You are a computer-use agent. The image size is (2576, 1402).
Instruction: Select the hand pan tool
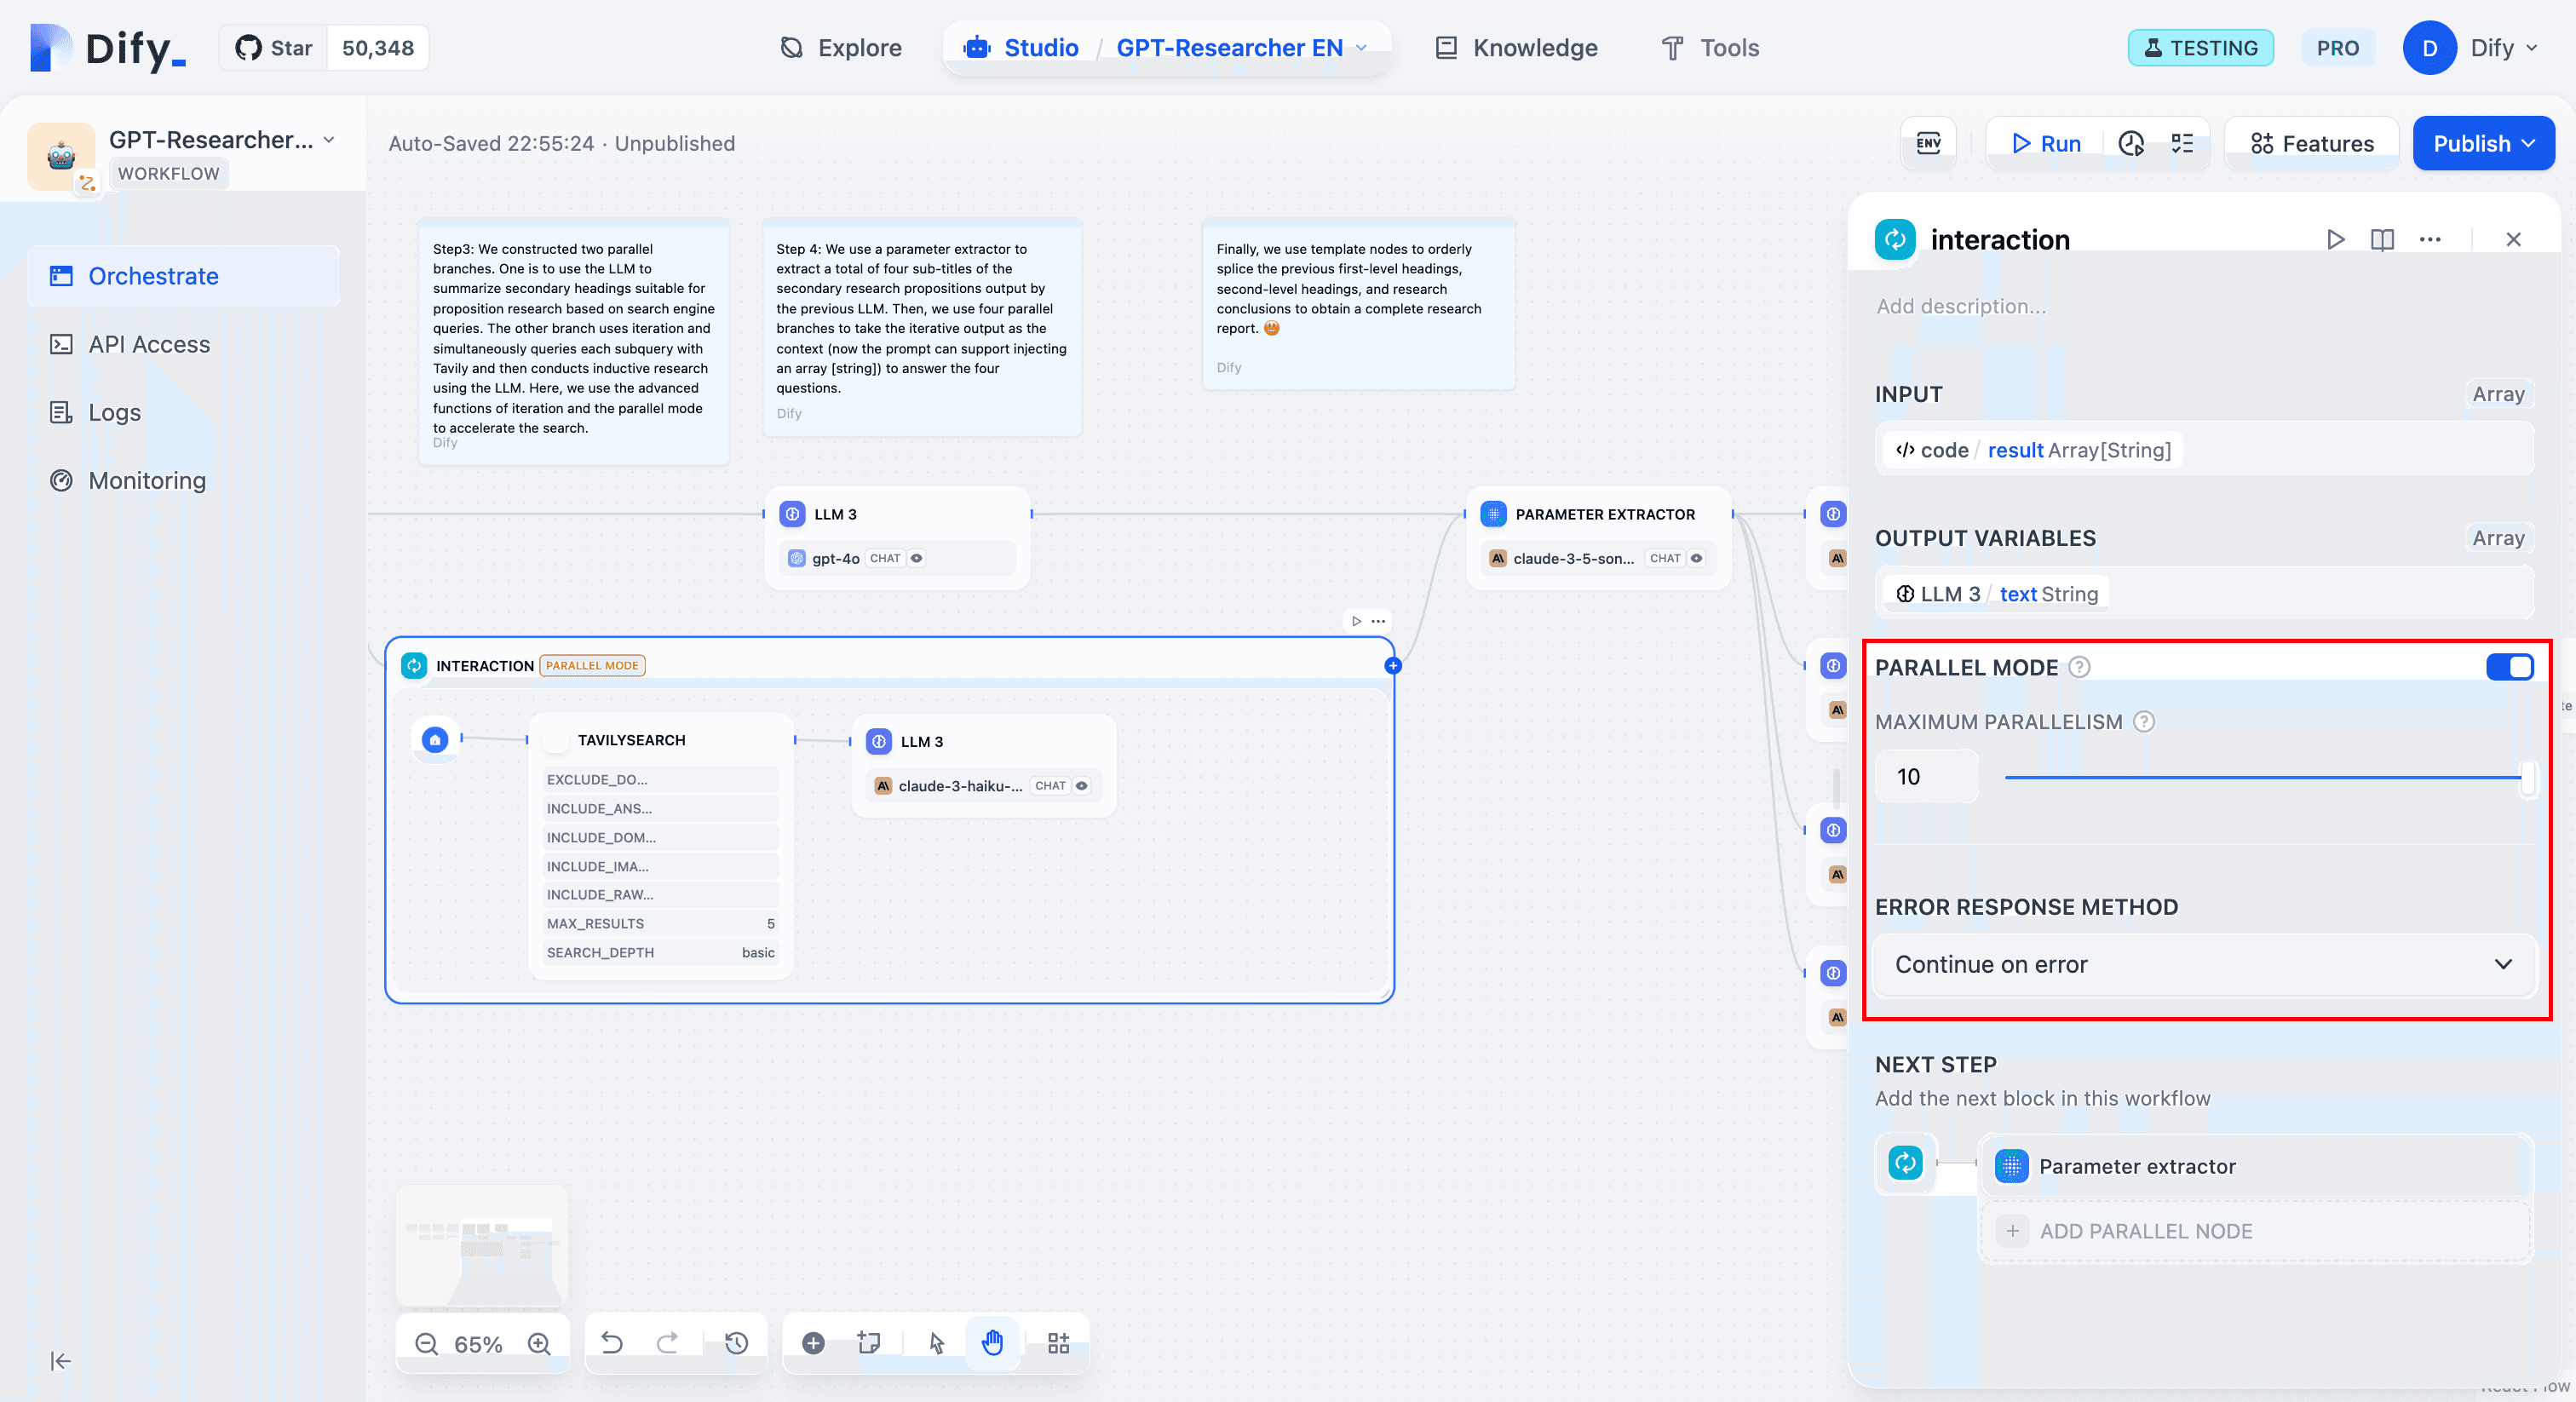pyautogui.click(x=991, y=1343)
